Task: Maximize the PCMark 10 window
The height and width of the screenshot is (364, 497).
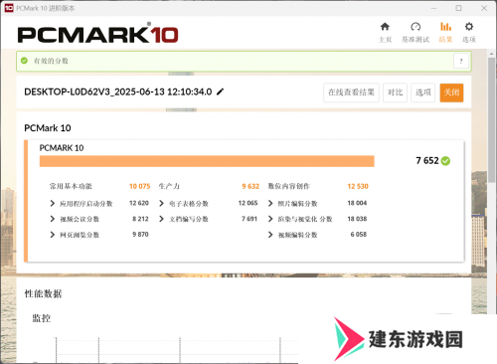Action: 458,8
